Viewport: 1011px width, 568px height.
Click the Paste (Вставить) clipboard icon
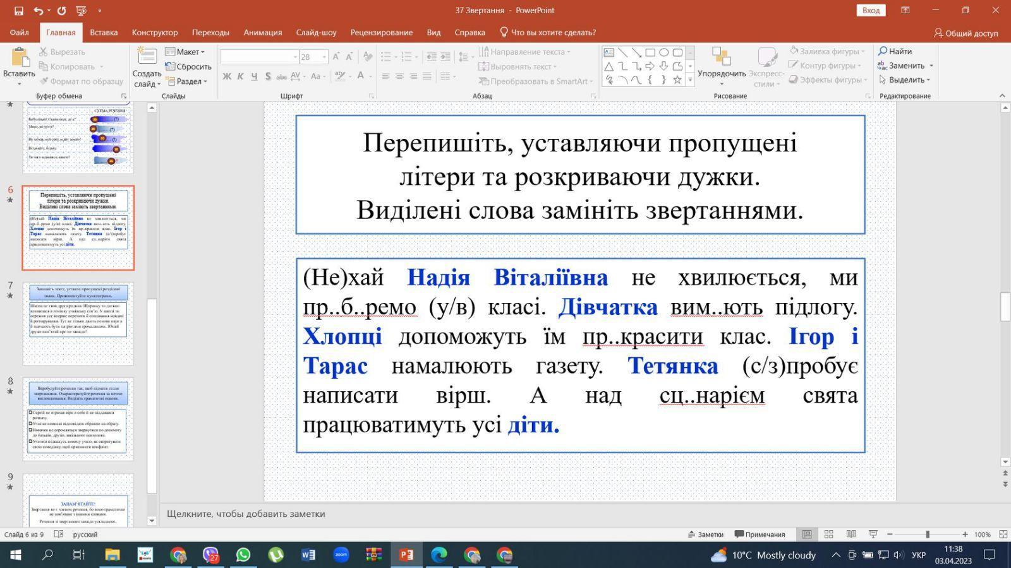tap(19, 58)
